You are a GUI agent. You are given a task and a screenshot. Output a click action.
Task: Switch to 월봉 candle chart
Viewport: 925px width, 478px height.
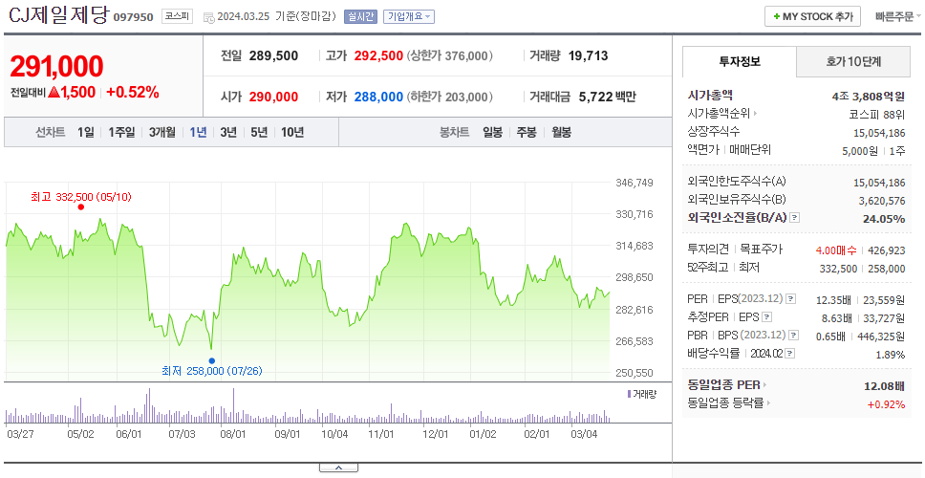pos(562,132)
